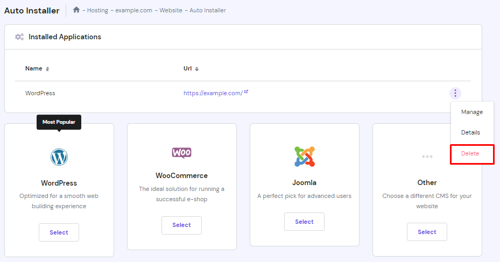Screen dimensions: 500x262
Task: Choose Details from the context menu
Action: pyautogui.click(x=470, y=132)
